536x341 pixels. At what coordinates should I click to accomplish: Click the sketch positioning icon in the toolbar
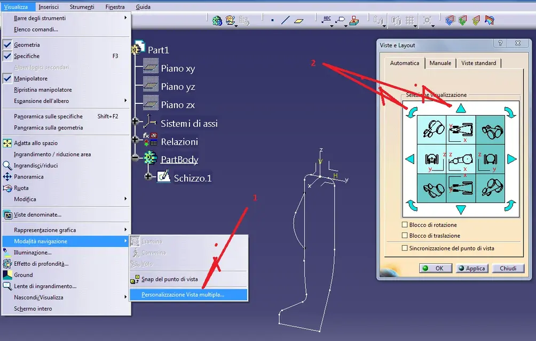coord(231,20)
